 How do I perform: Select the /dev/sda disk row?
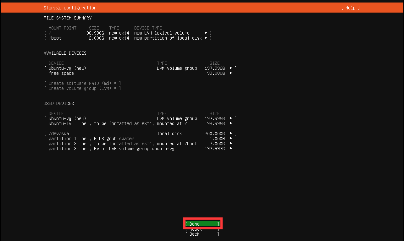141,134
